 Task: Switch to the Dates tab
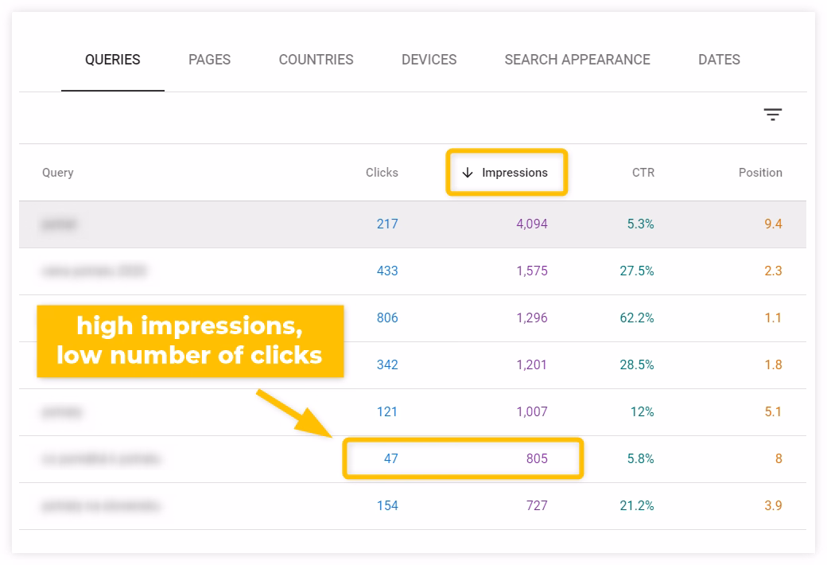pos(719,60)
